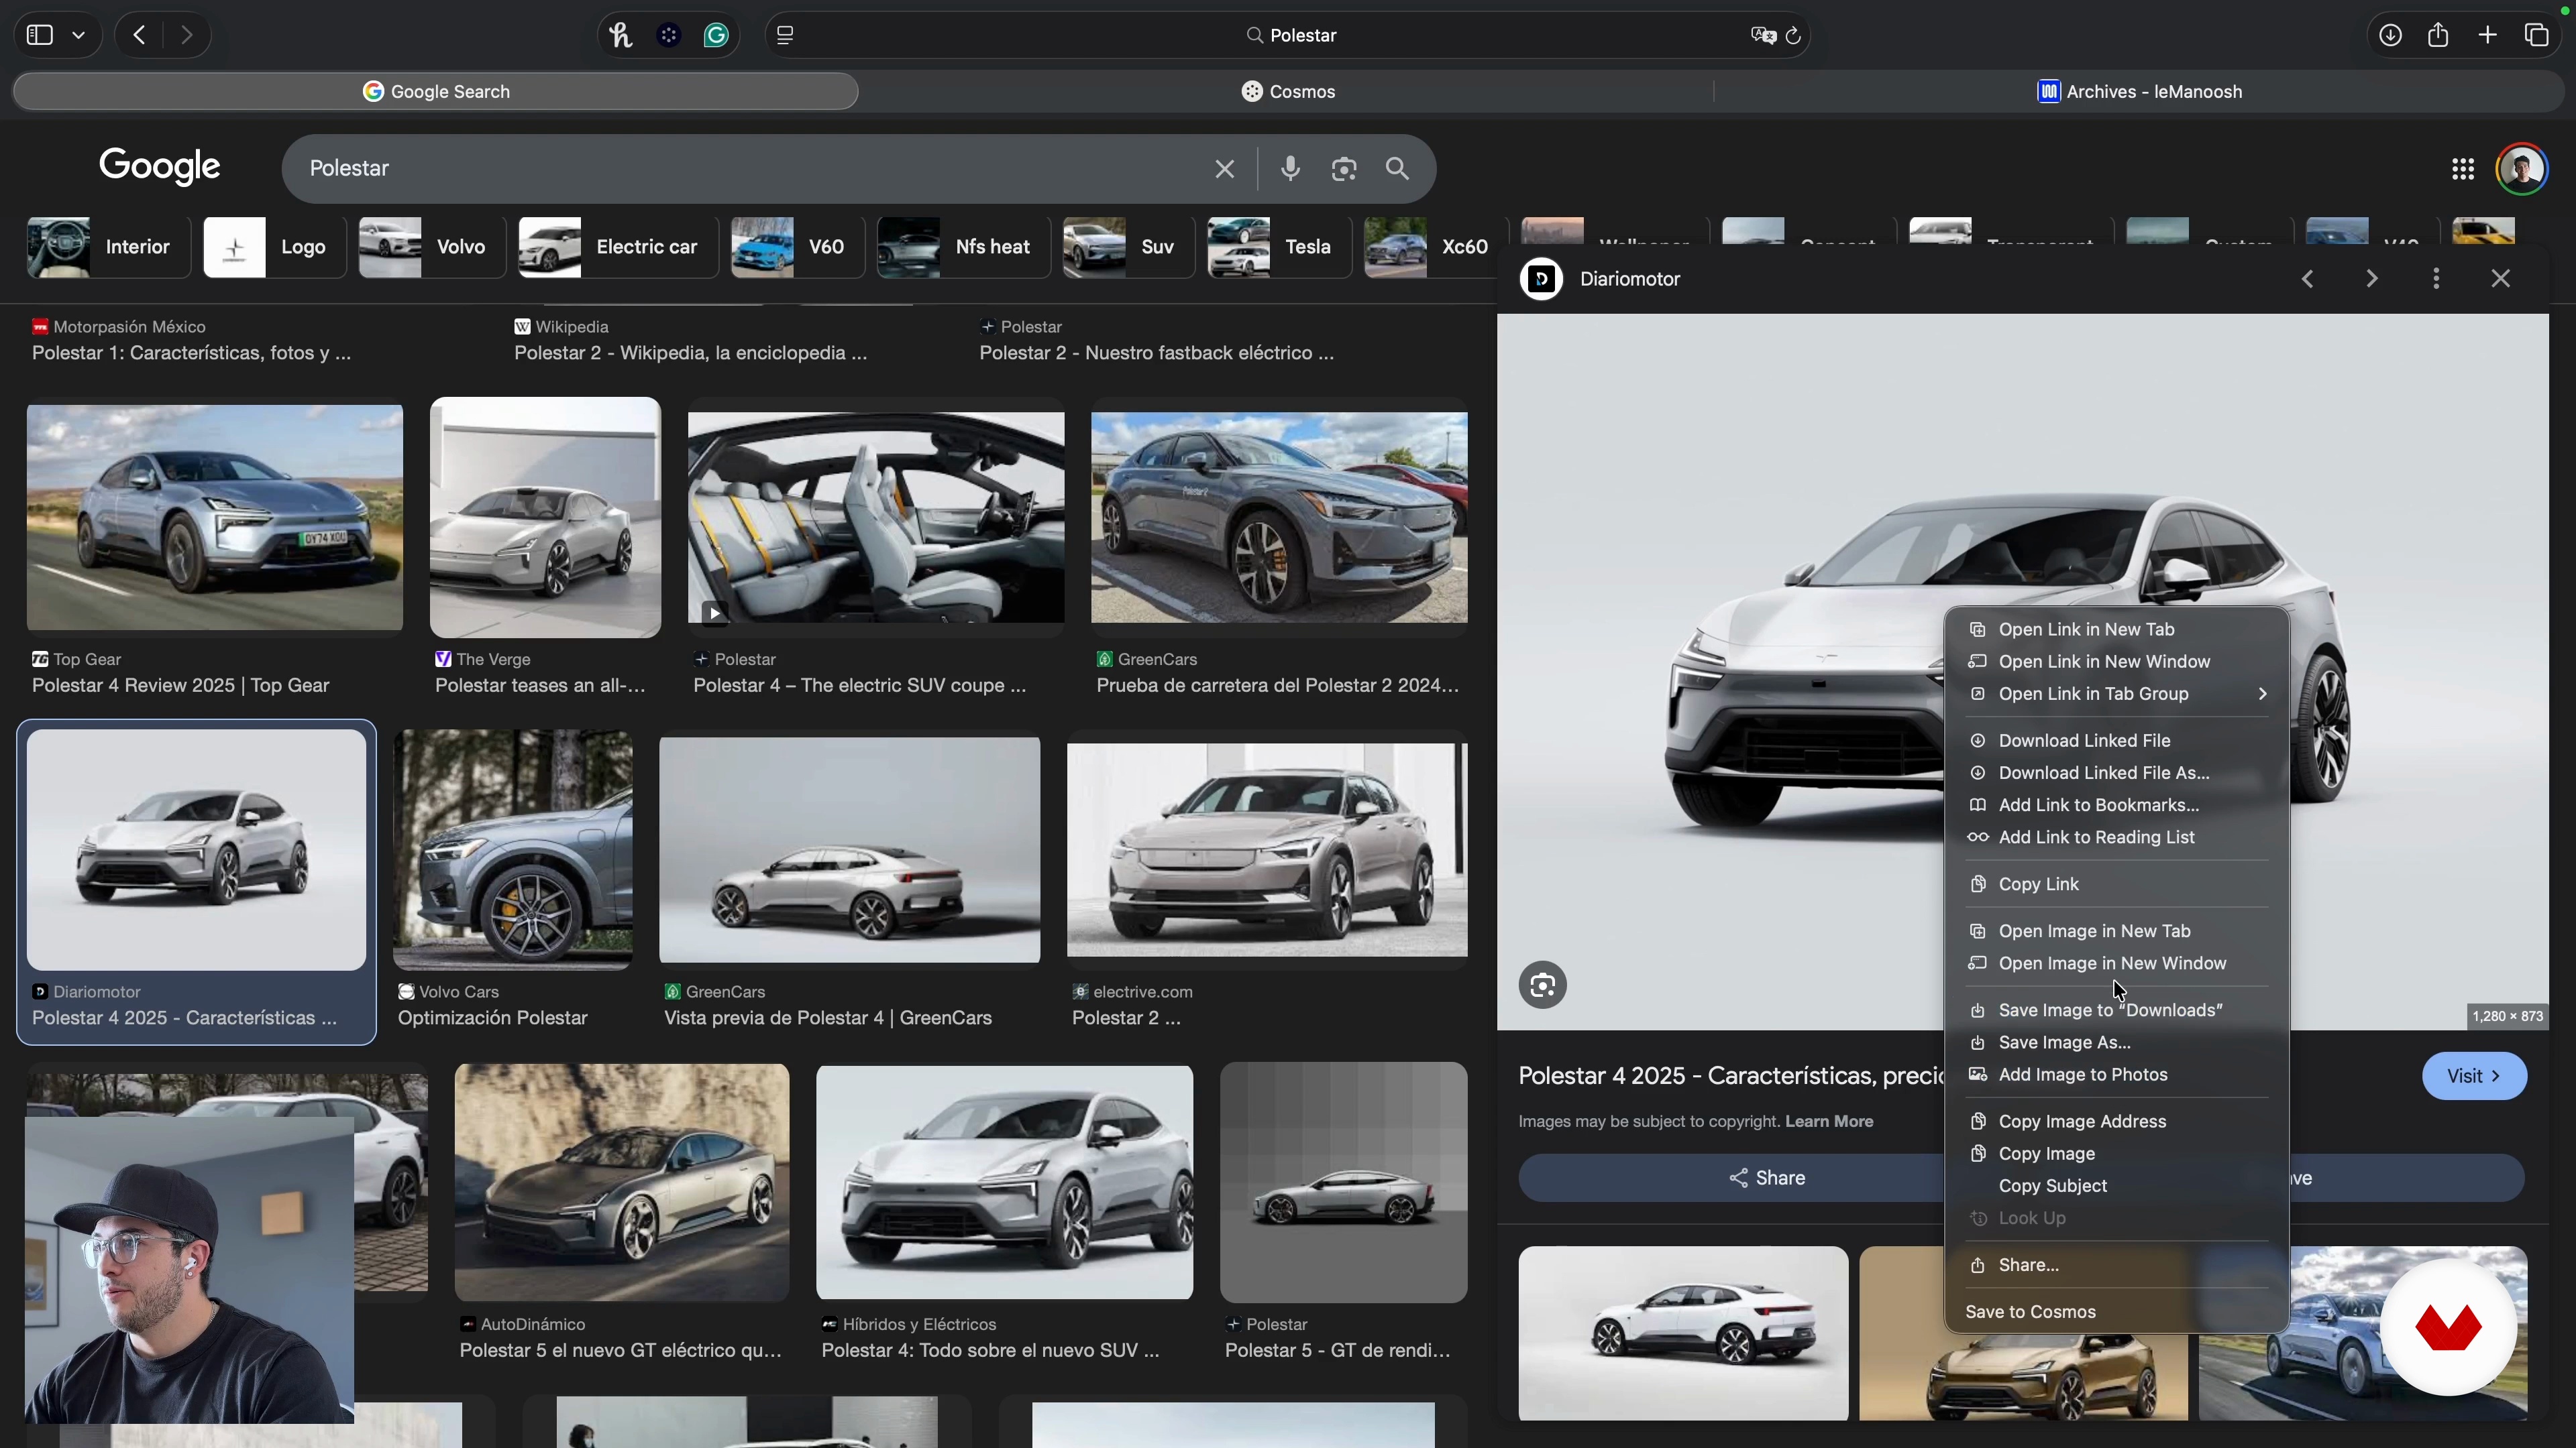Open the Top Gear Polestar 4 Review thumbnail

[215, 518]
